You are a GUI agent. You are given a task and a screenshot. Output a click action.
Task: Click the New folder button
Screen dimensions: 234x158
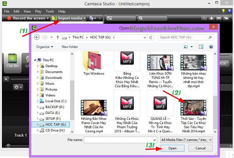pyautogui.click(x=70, y=47)
